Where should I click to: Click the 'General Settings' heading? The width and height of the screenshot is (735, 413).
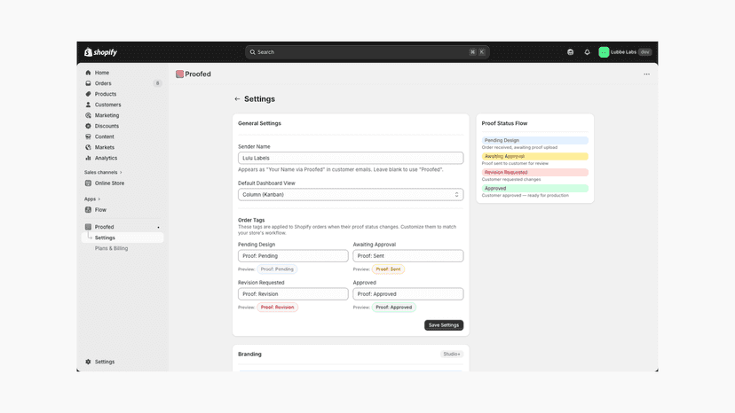point(260,123)
